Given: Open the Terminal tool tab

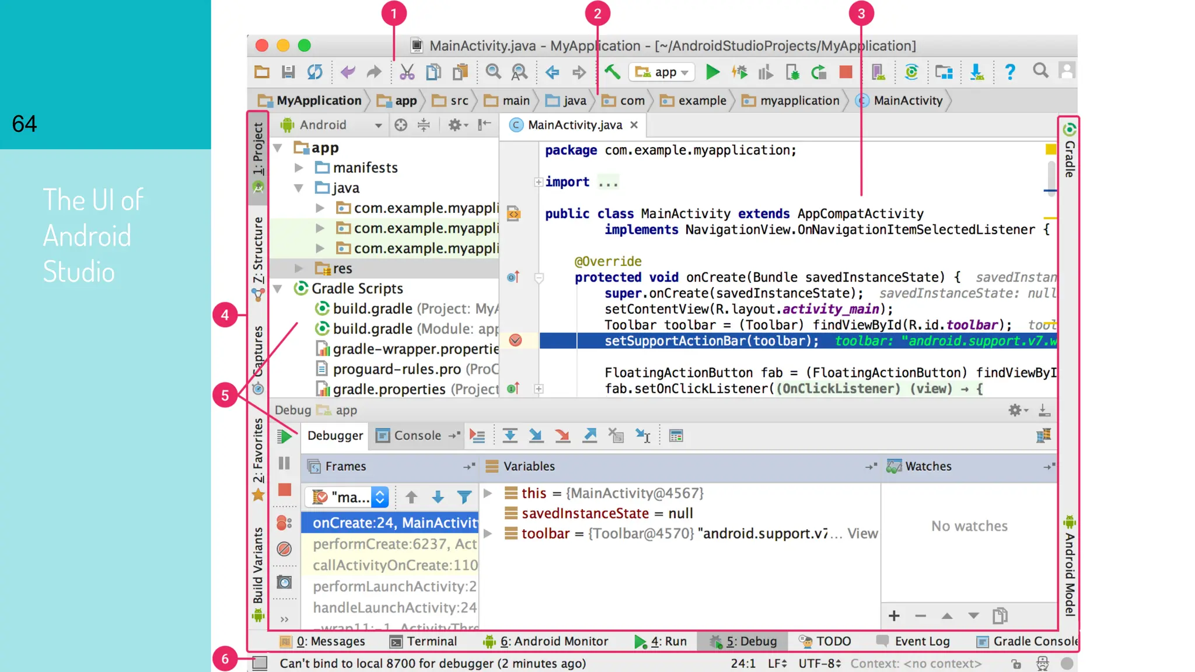Looking at the screenshot, I should [424, 641].
